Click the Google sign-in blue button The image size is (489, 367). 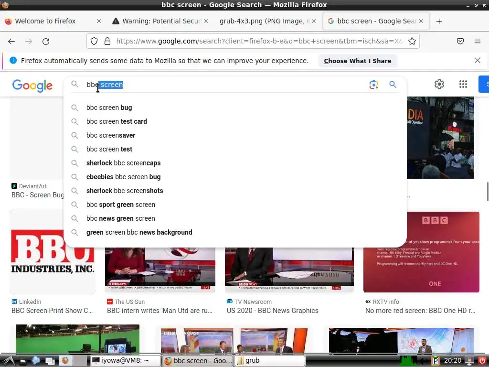coord(484,84)
